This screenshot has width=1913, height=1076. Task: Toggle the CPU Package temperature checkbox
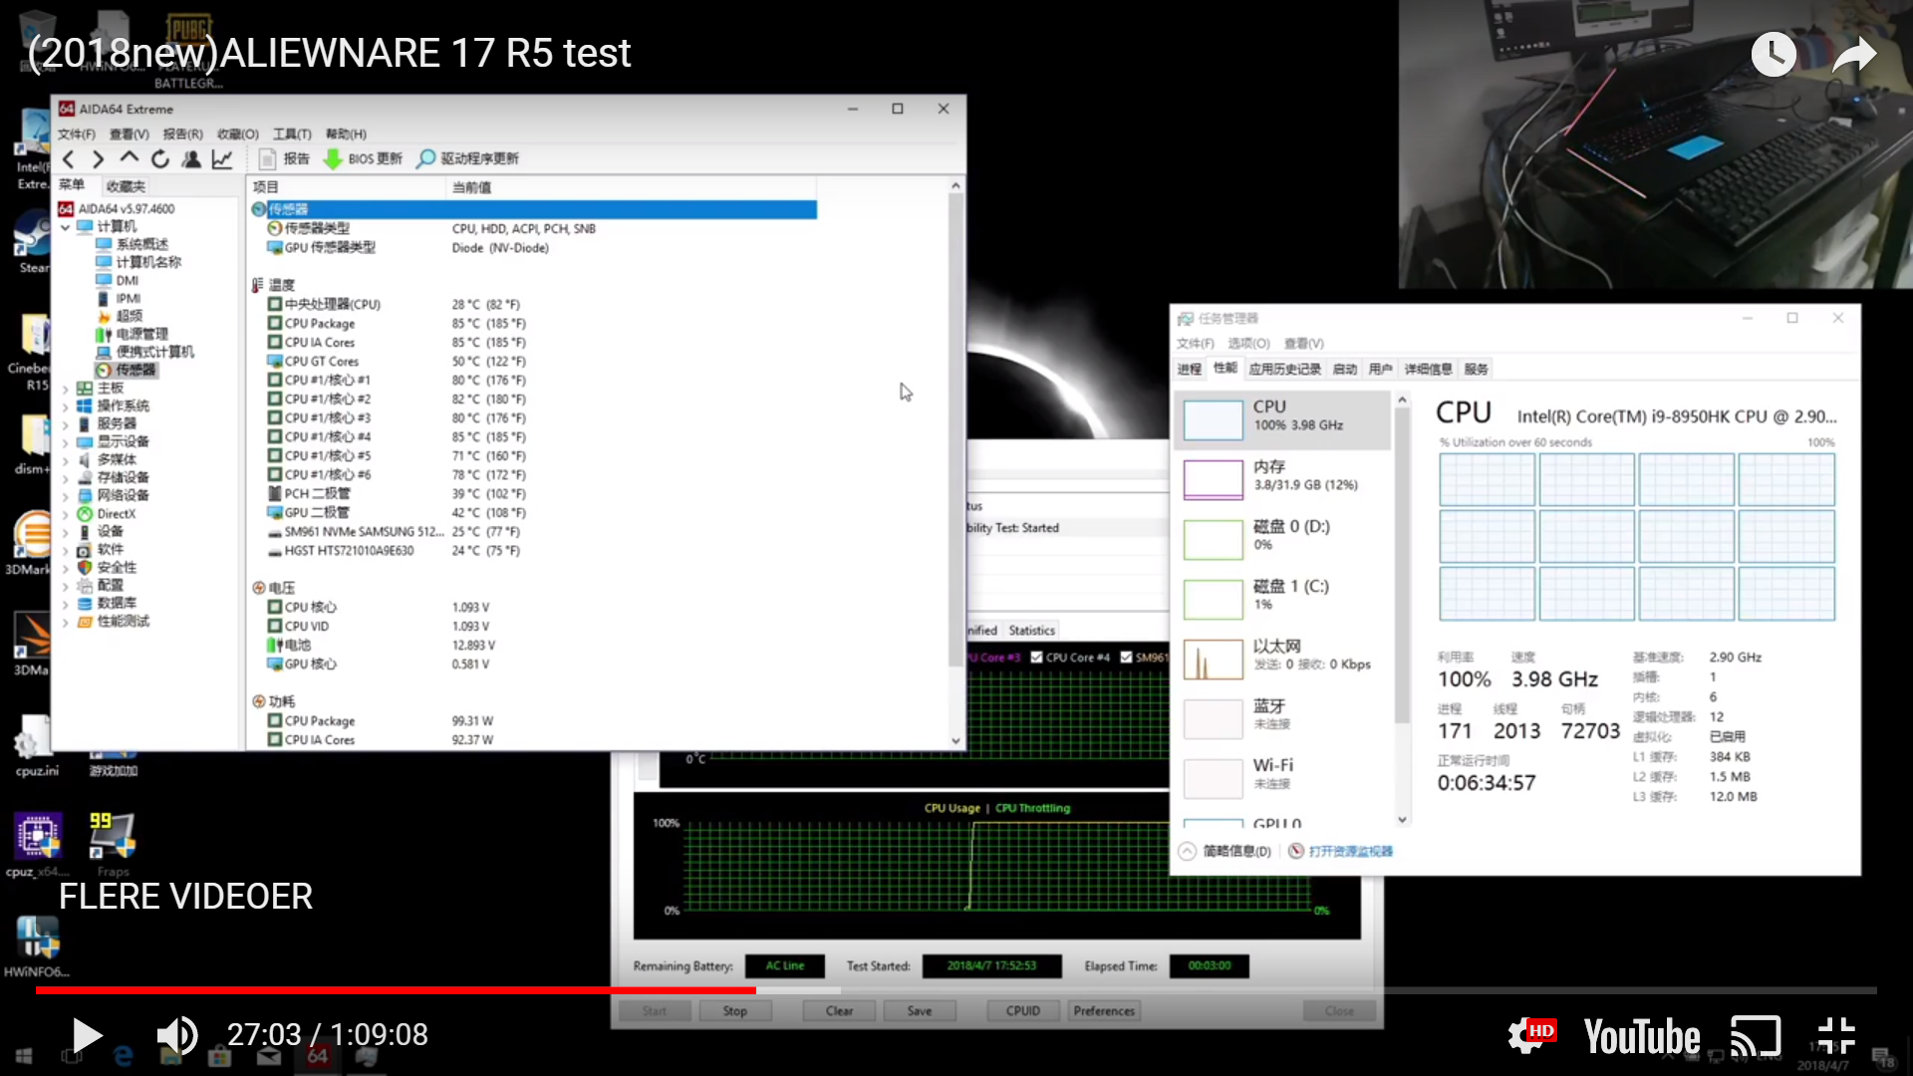(x=274, y=324)
